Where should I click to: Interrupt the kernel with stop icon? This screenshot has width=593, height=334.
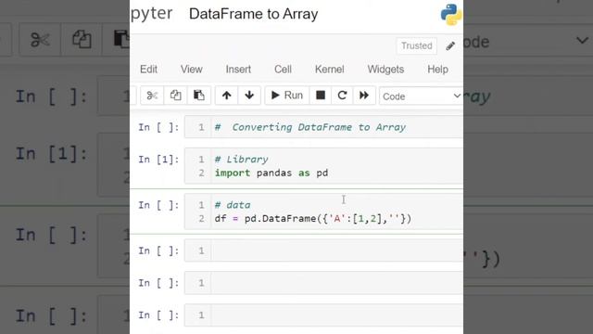321,96
